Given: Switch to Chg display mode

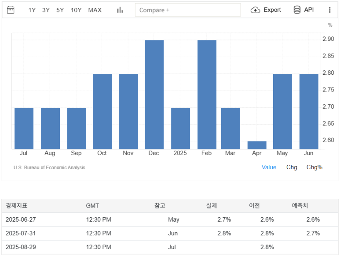Looking at the screenshot, I should click(x=292, y=167).
